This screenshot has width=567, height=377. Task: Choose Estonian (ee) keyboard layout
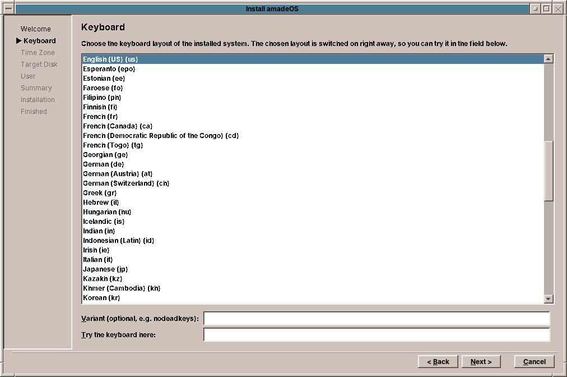tap(313, 78)
